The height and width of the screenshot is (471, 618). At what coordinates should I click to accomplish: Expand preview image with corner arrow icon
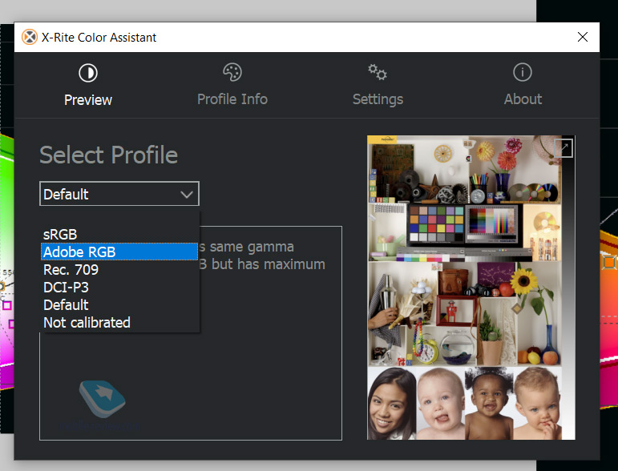(563, 148)
